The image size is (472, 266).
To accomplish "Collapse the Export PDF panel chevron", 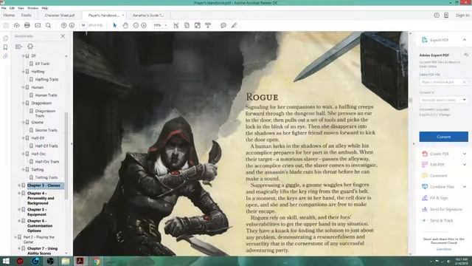I will [x=465, y=40].
